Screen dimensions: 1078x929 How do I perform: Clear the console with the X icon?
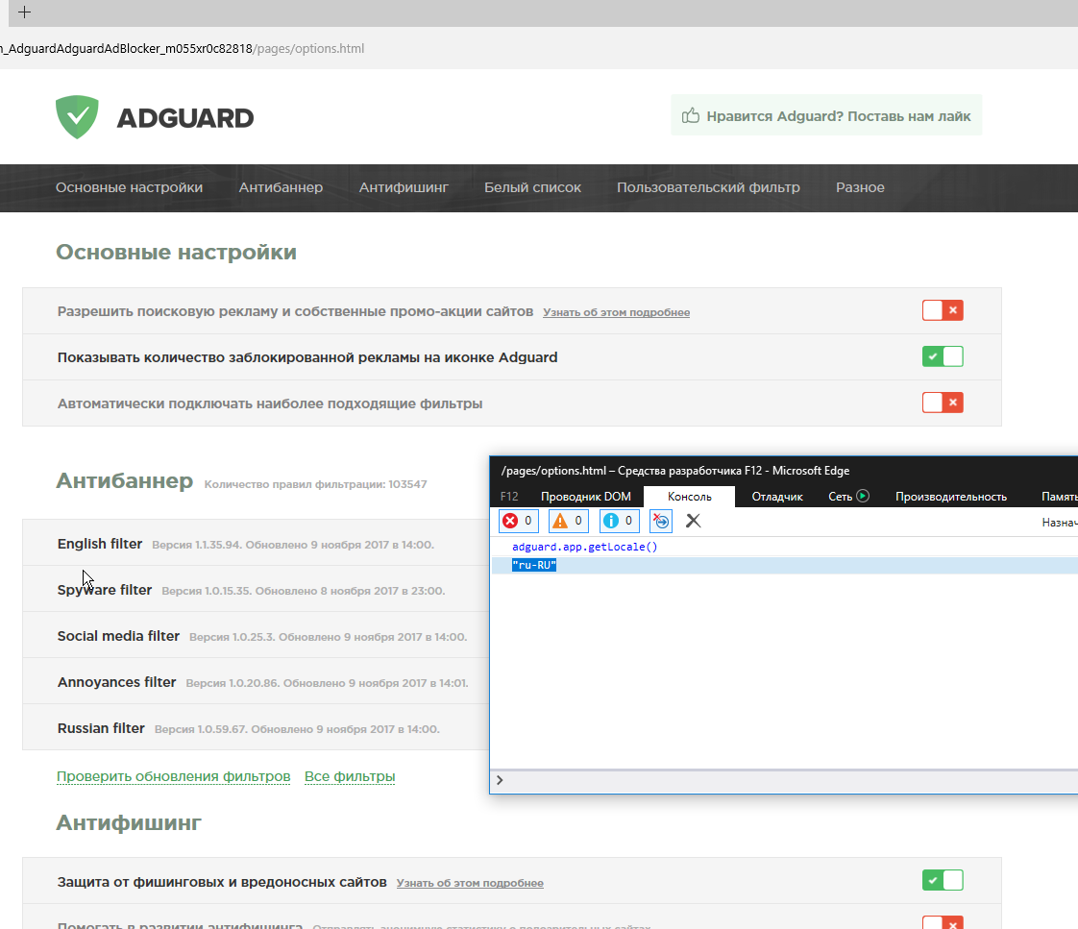click(x=694, y=521)
